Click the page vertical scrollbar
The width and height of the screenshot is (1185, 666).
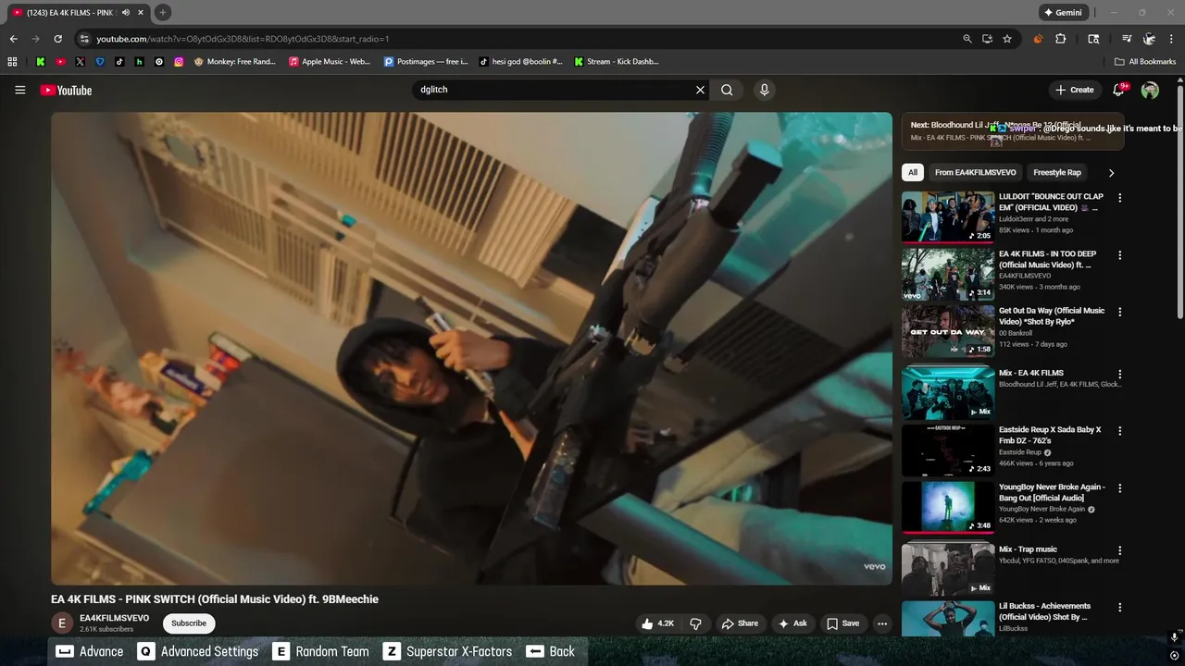pos(1179,202)
